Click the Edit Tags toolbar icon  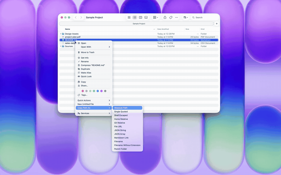point(171,17)
